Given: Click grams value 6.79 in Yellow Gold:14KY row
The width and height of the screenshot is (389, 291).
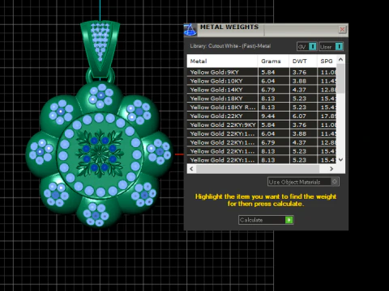Looking at the screenshot, I should tap(268, 90).
